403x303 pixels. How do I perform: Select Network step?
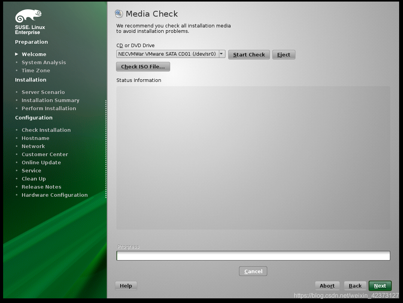coord(33,146)
